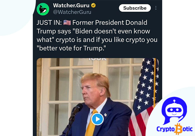Click the Watcher.Guru display name
Screen dimensions: 195x136
click(x=71, y=5)
